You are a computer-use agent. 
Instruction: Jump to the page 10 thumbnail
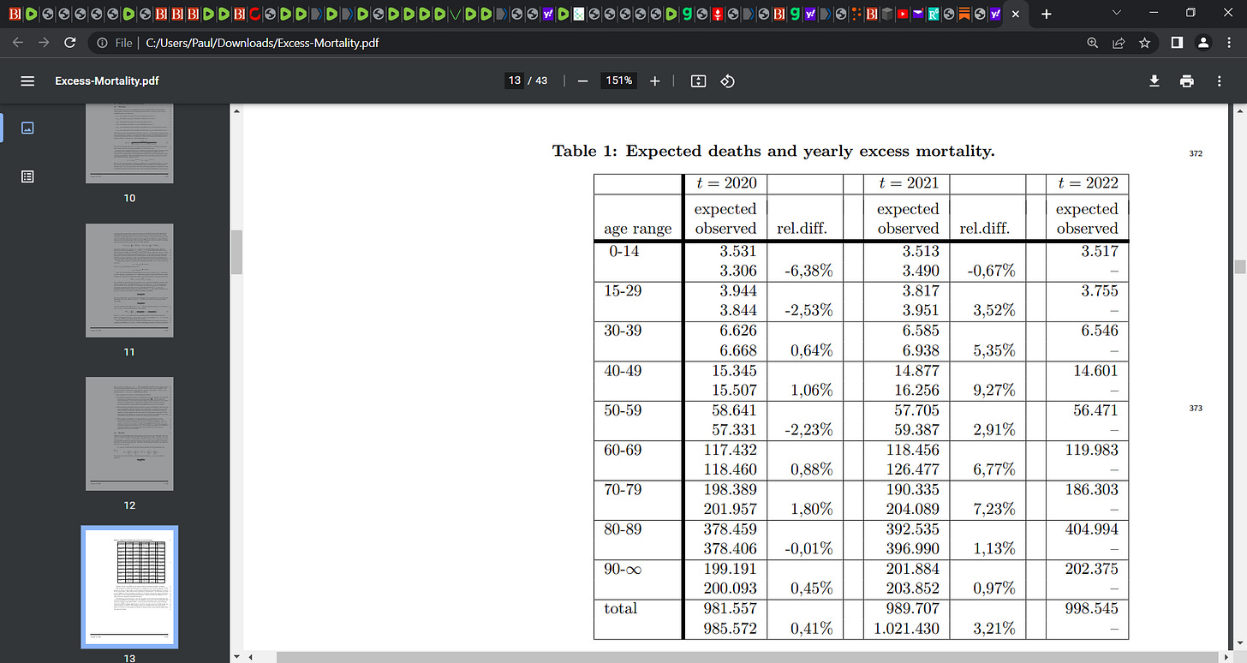click(129, 144)
